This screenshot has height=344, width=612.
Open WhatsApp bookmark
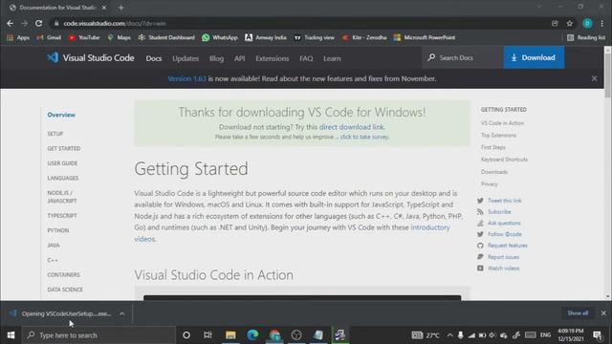click(x=220, y=37)
